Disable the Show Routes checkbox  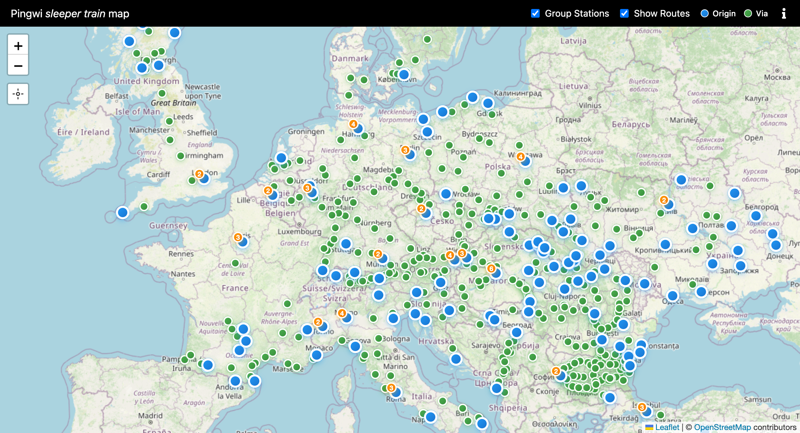tap(624, 13)
